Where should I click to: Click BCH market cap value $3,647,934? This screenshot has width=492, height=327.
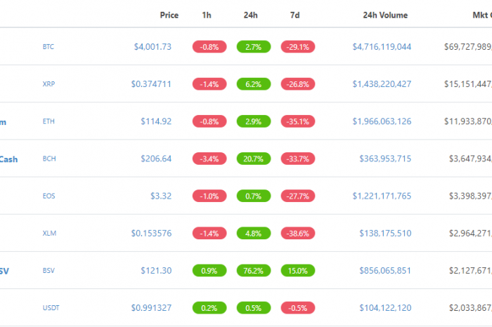click(x=470, y=159)
